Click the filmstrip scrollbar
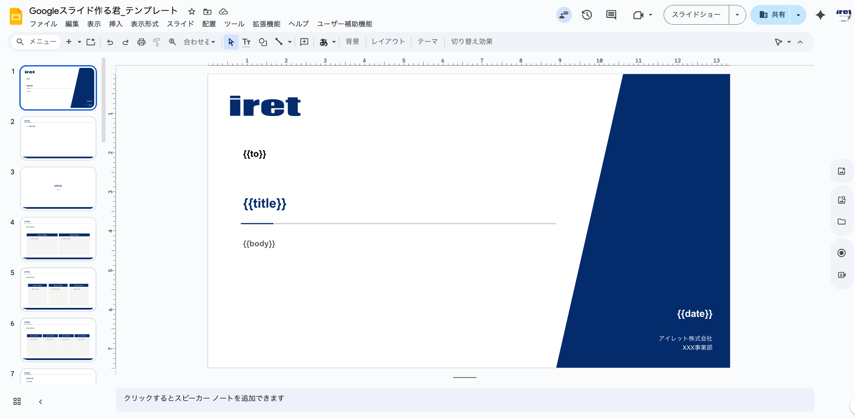855x418 pixels. coord(103,100)
